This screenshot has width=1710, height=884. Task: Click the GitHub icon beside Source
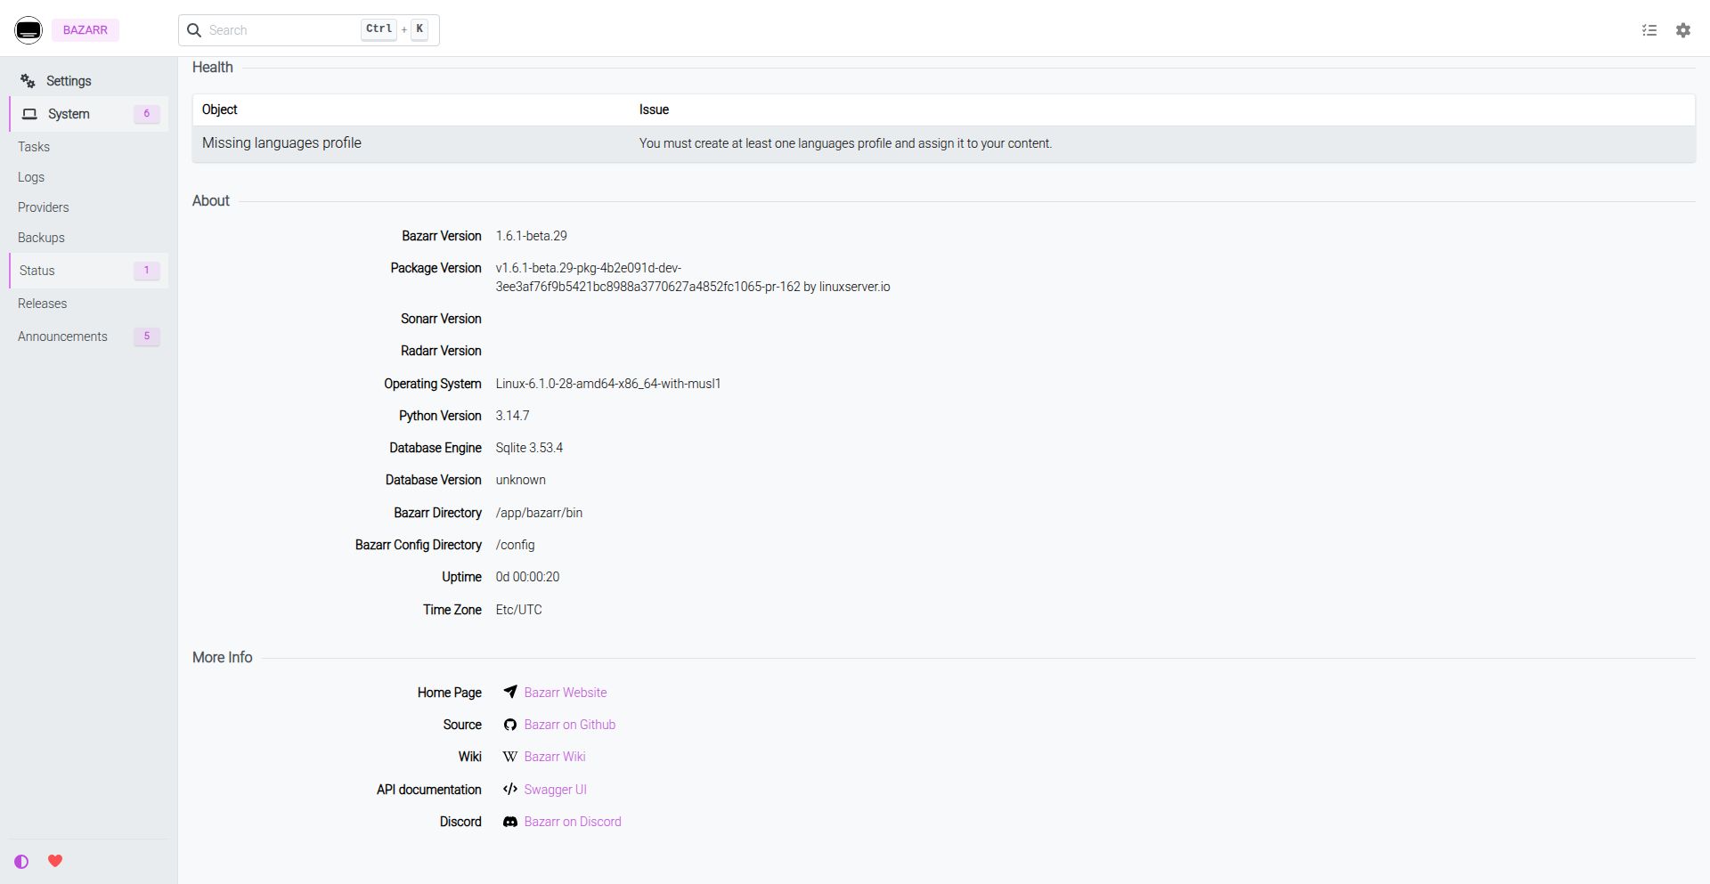[510, 725]
